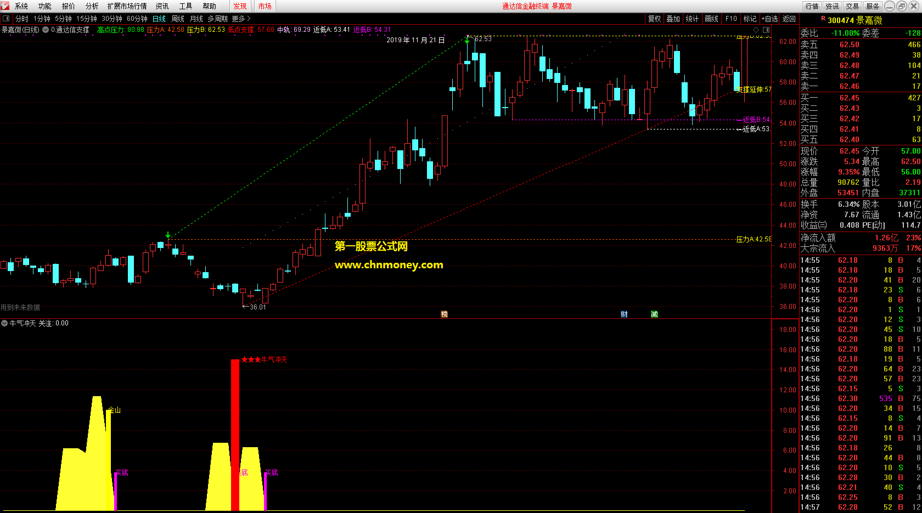This screenshot has width=922, height=513.
Task: Click the 委比 value -11.00%
Action: (845, 33)
